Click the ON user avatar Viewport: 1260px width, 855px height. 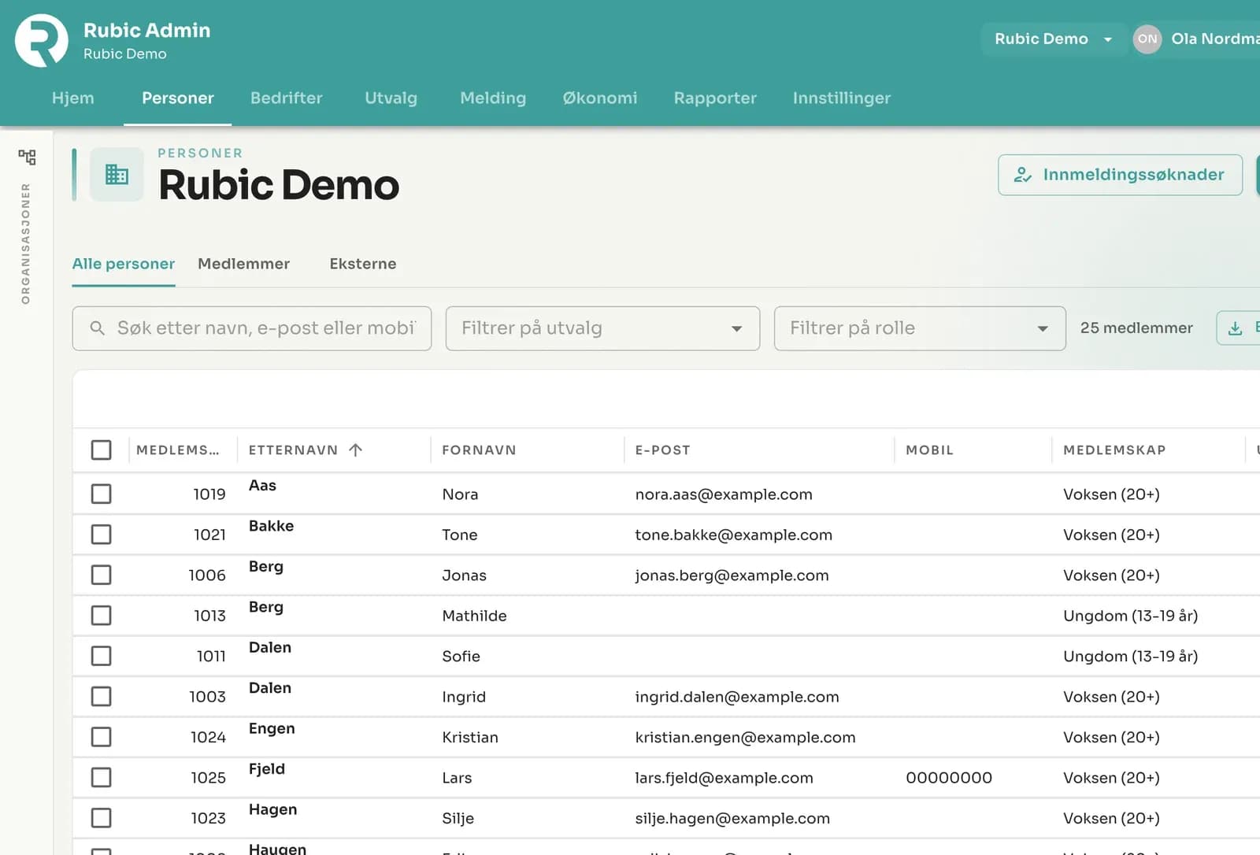pos(1147,39)
